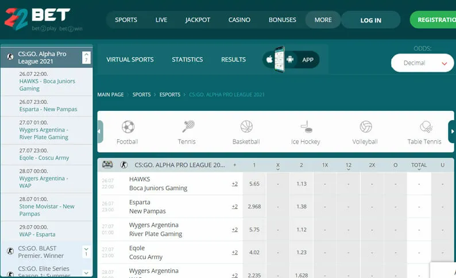Go to ESPORTS breadcrumb link

[x=170, y=95]
